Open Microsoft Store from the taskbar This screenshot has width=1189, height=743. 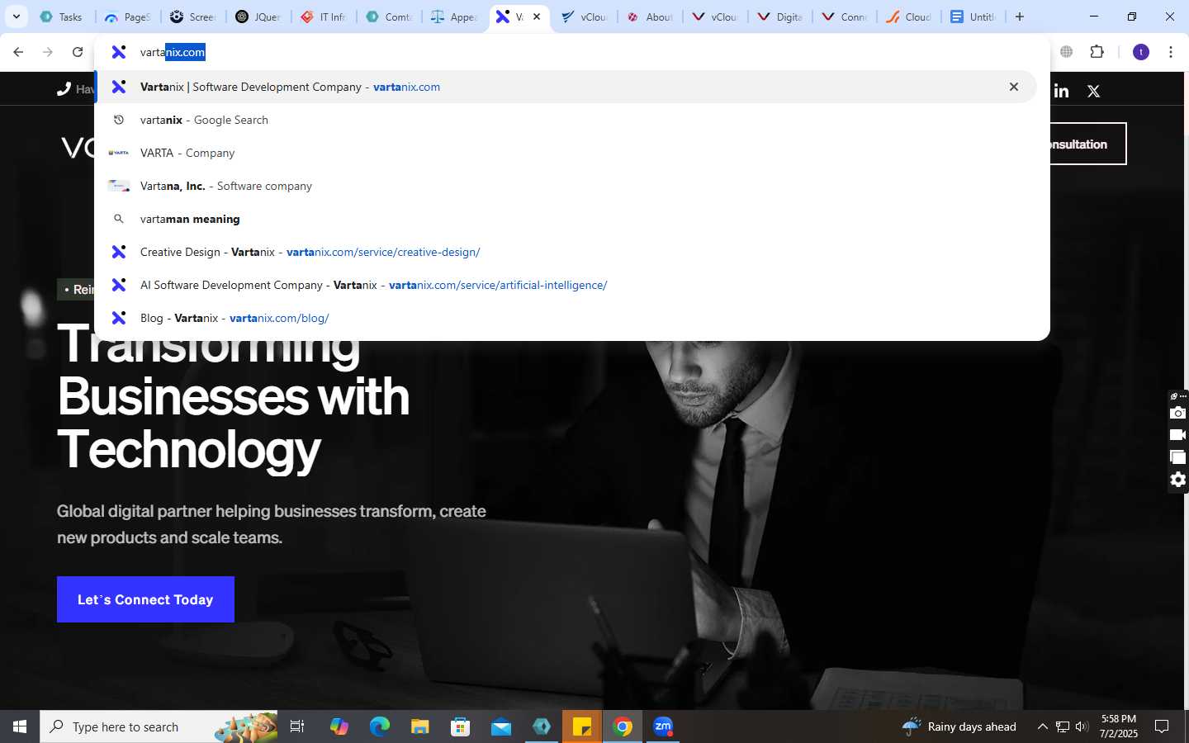tap(461, 726)
